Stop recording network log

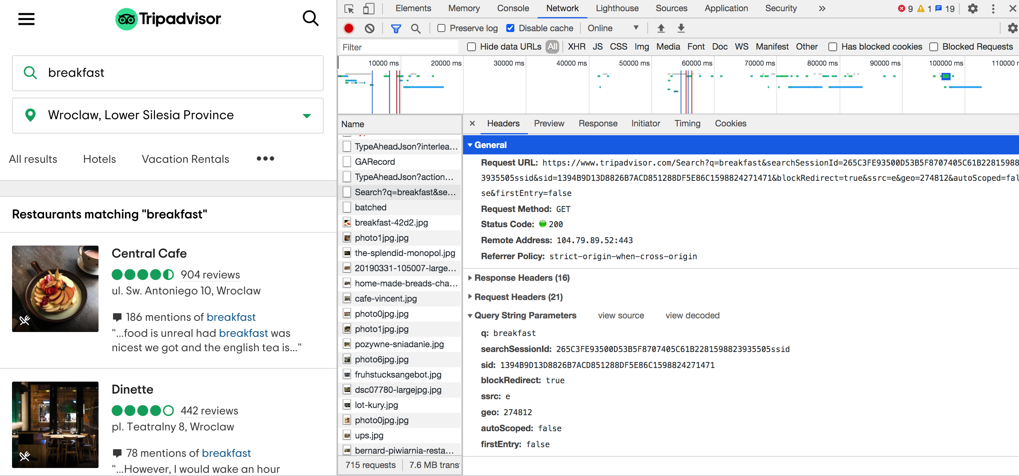pos(348,28)
